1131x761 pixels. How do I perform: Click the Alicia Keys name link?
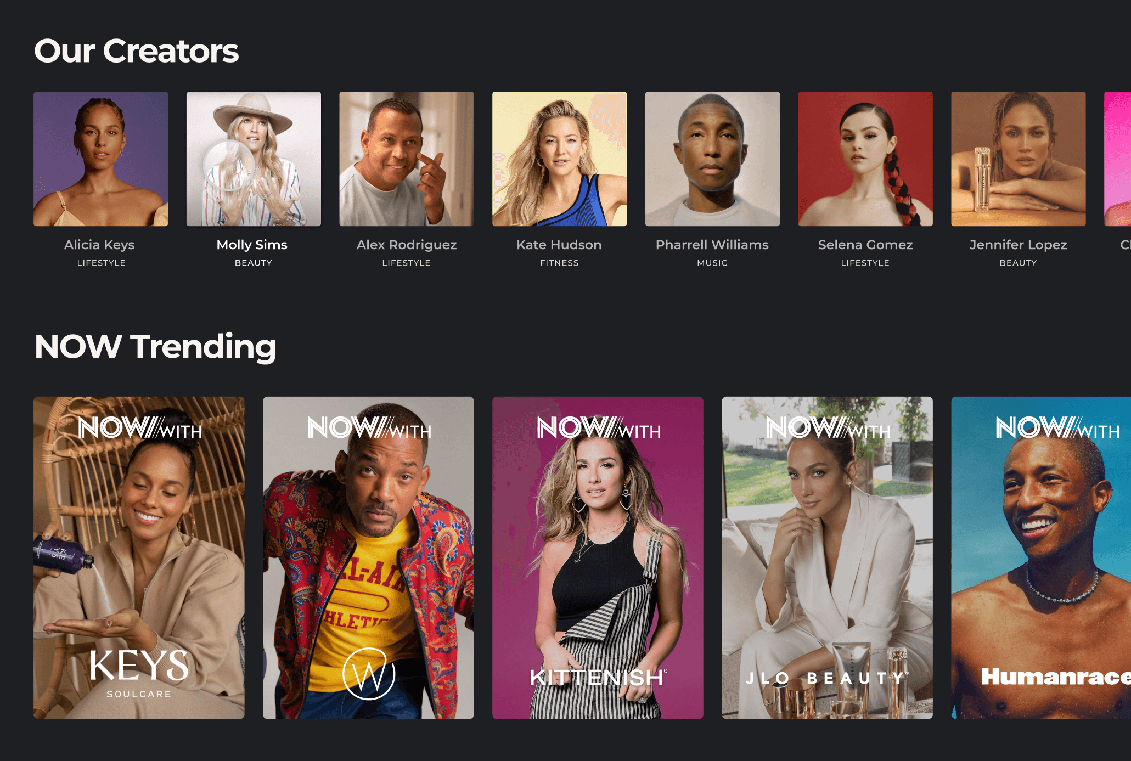pos(99,245)
